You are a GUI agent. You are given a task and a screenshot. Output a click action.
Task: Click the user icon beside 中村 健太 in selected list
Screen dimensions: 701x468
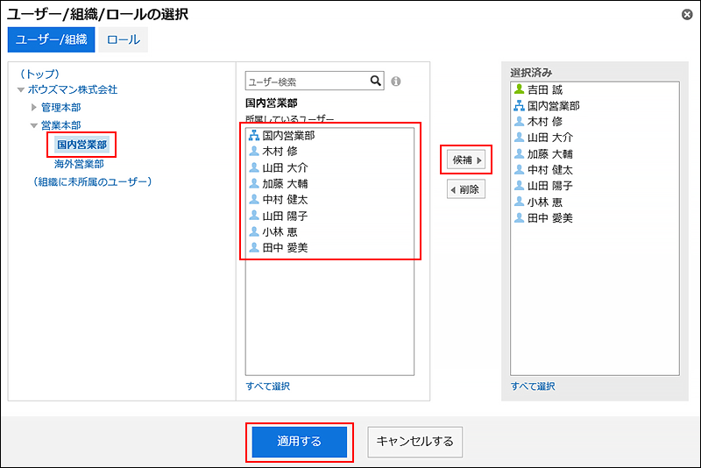pos(519,169)
